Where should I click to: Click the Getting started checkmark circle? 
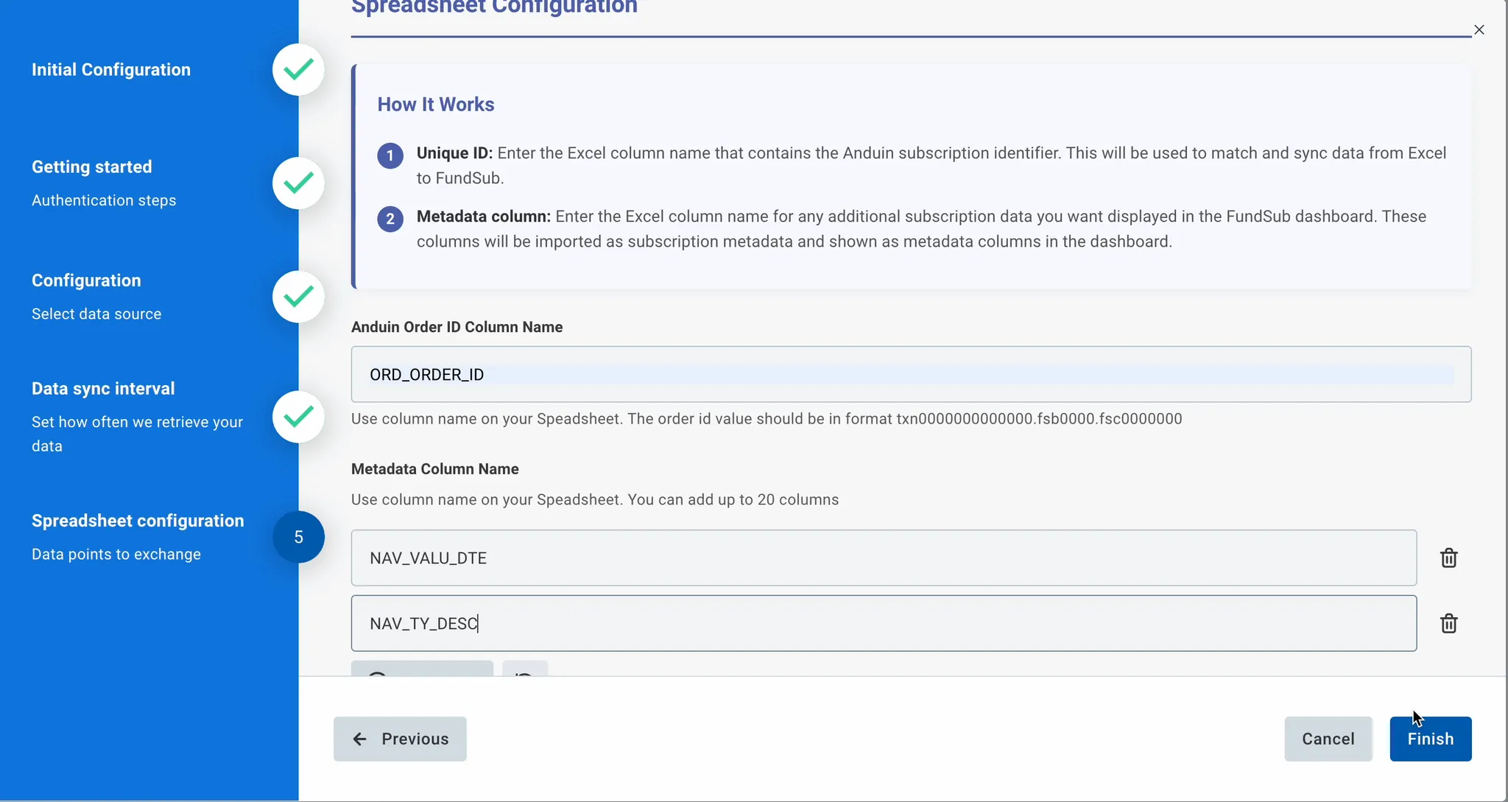(298, 183)
